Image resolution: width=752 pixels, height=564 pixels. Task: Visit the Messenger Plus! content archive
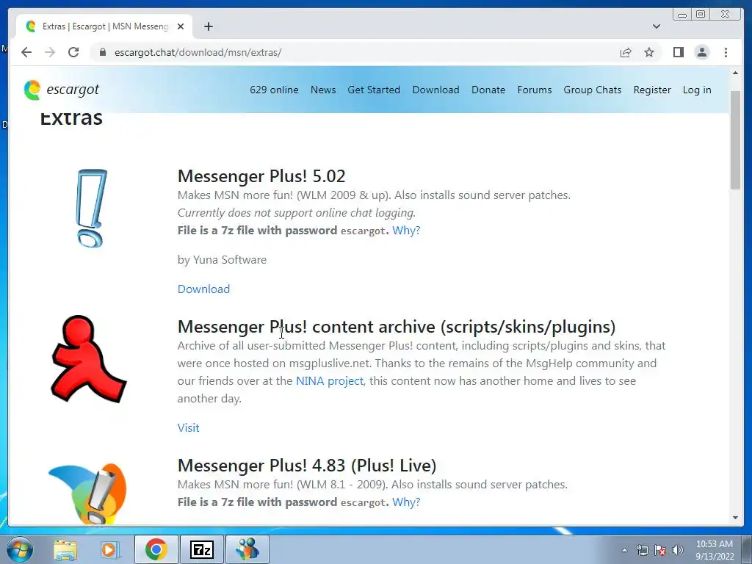(x=188, y=428)
